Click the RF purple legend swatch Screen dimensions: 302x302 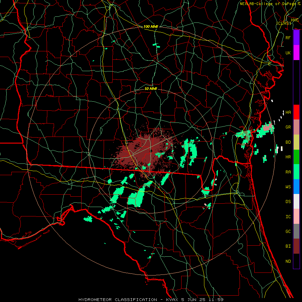(x=296, y=38)
